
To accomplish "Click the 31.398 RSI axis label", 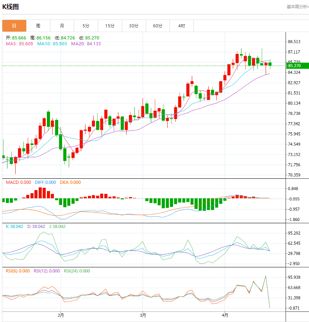I will (x=294, y=298).
